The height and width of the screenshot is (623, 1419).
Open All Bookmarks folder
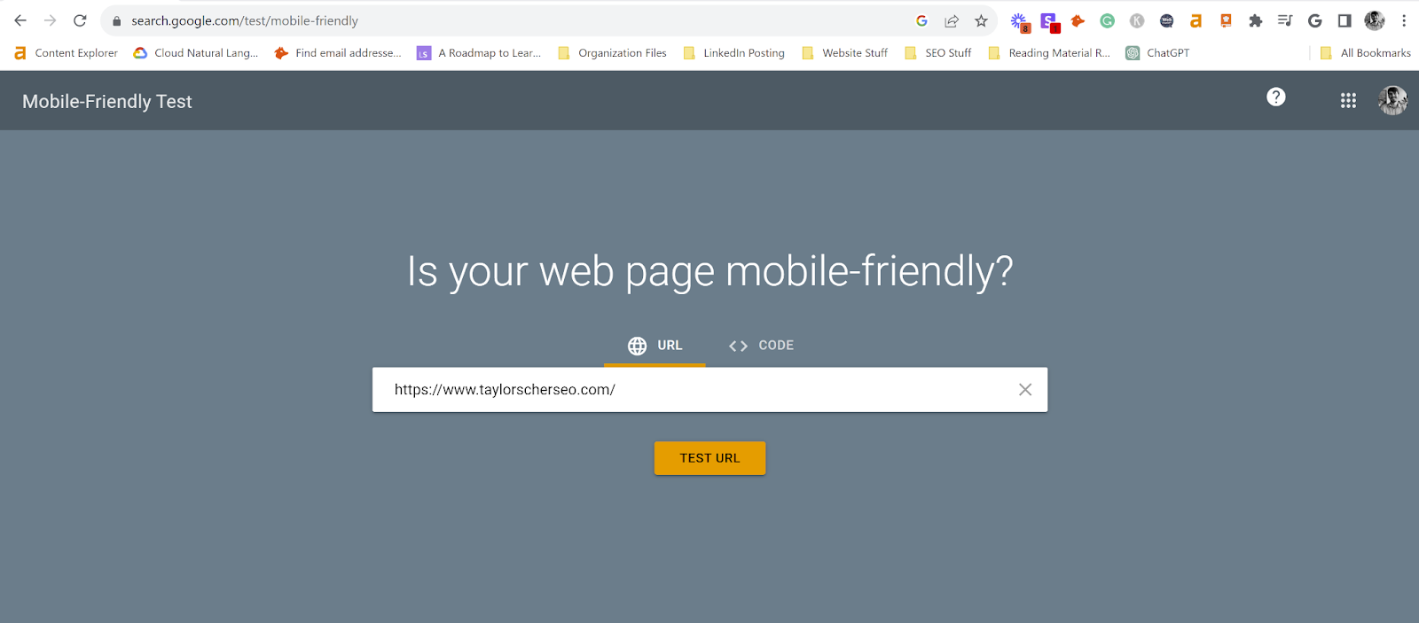click(x=1365, y=53)
